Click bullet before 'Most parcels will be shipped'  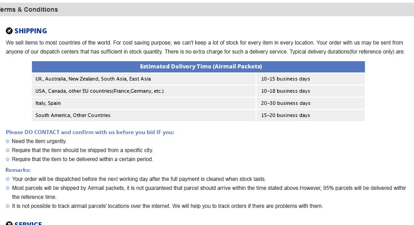tap(8, 188)
